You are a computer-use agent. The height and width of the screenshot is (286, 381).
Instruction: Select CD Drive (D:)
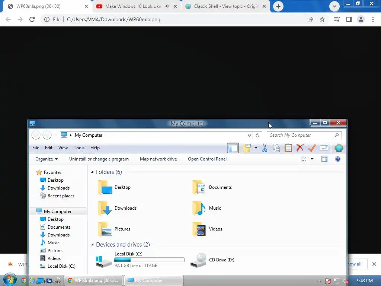(212, 260)
